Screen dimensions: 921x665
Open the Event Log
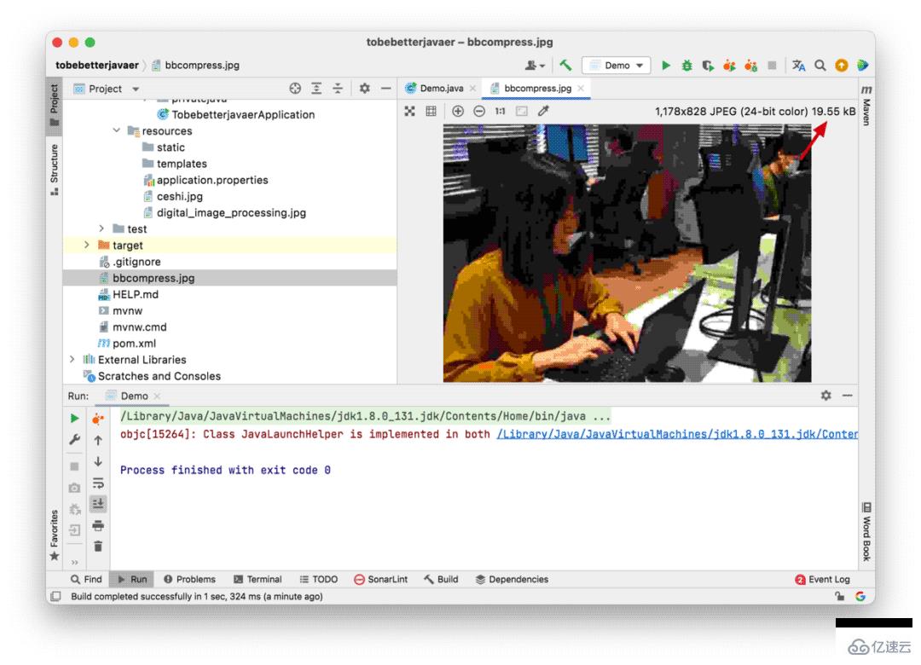(822, 579)
